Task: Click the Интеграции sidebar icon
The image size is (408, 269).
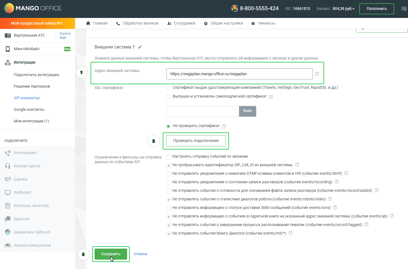Action: (x=8, y=63)
